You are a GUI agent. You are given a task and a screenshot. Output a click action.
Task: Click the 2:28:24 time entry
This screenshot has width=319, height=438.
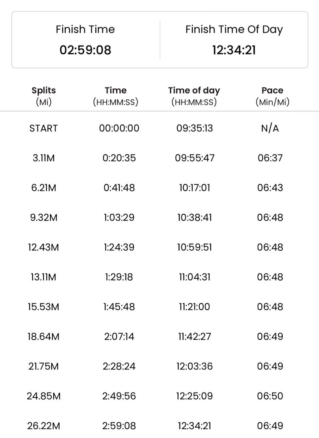pos(119,366)
